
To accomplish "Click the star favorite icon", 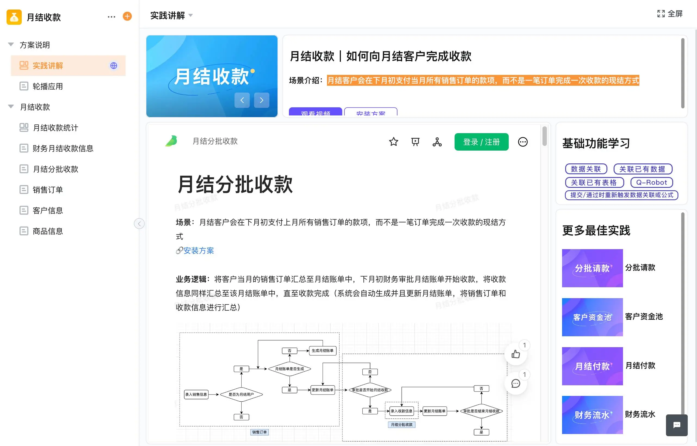I will pyautogui.click(x=393, y=142).
